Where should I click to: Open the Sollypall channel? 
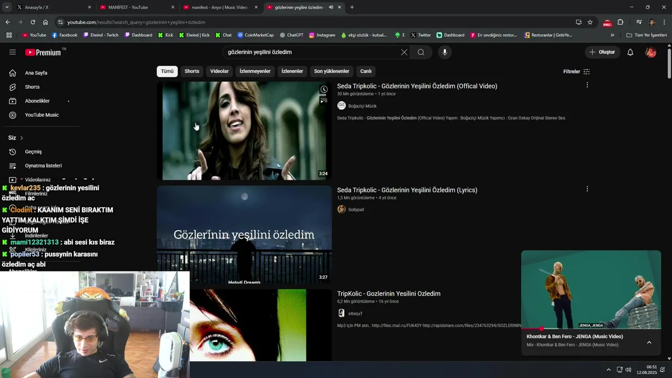[x=356, y=209]
